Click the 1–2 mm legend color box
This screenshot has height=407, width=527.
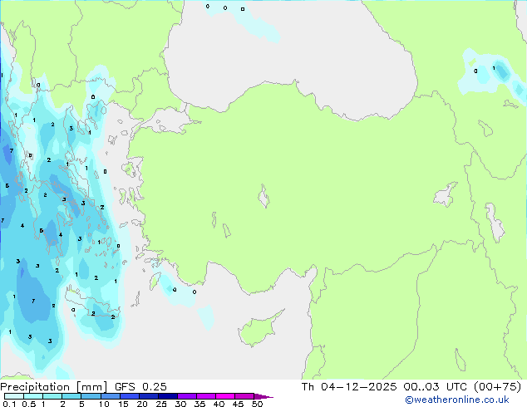(52, 396)
